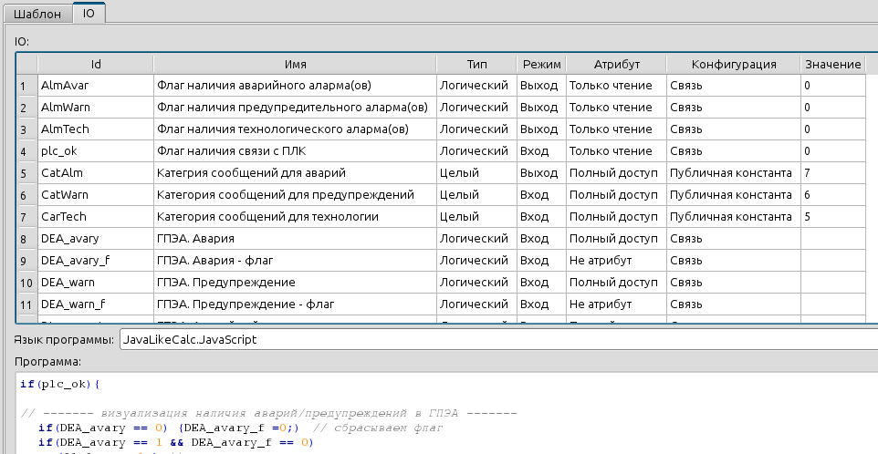The image size is (878, 454).
Task: Select row number 1 header
Action: coord(25,86)
